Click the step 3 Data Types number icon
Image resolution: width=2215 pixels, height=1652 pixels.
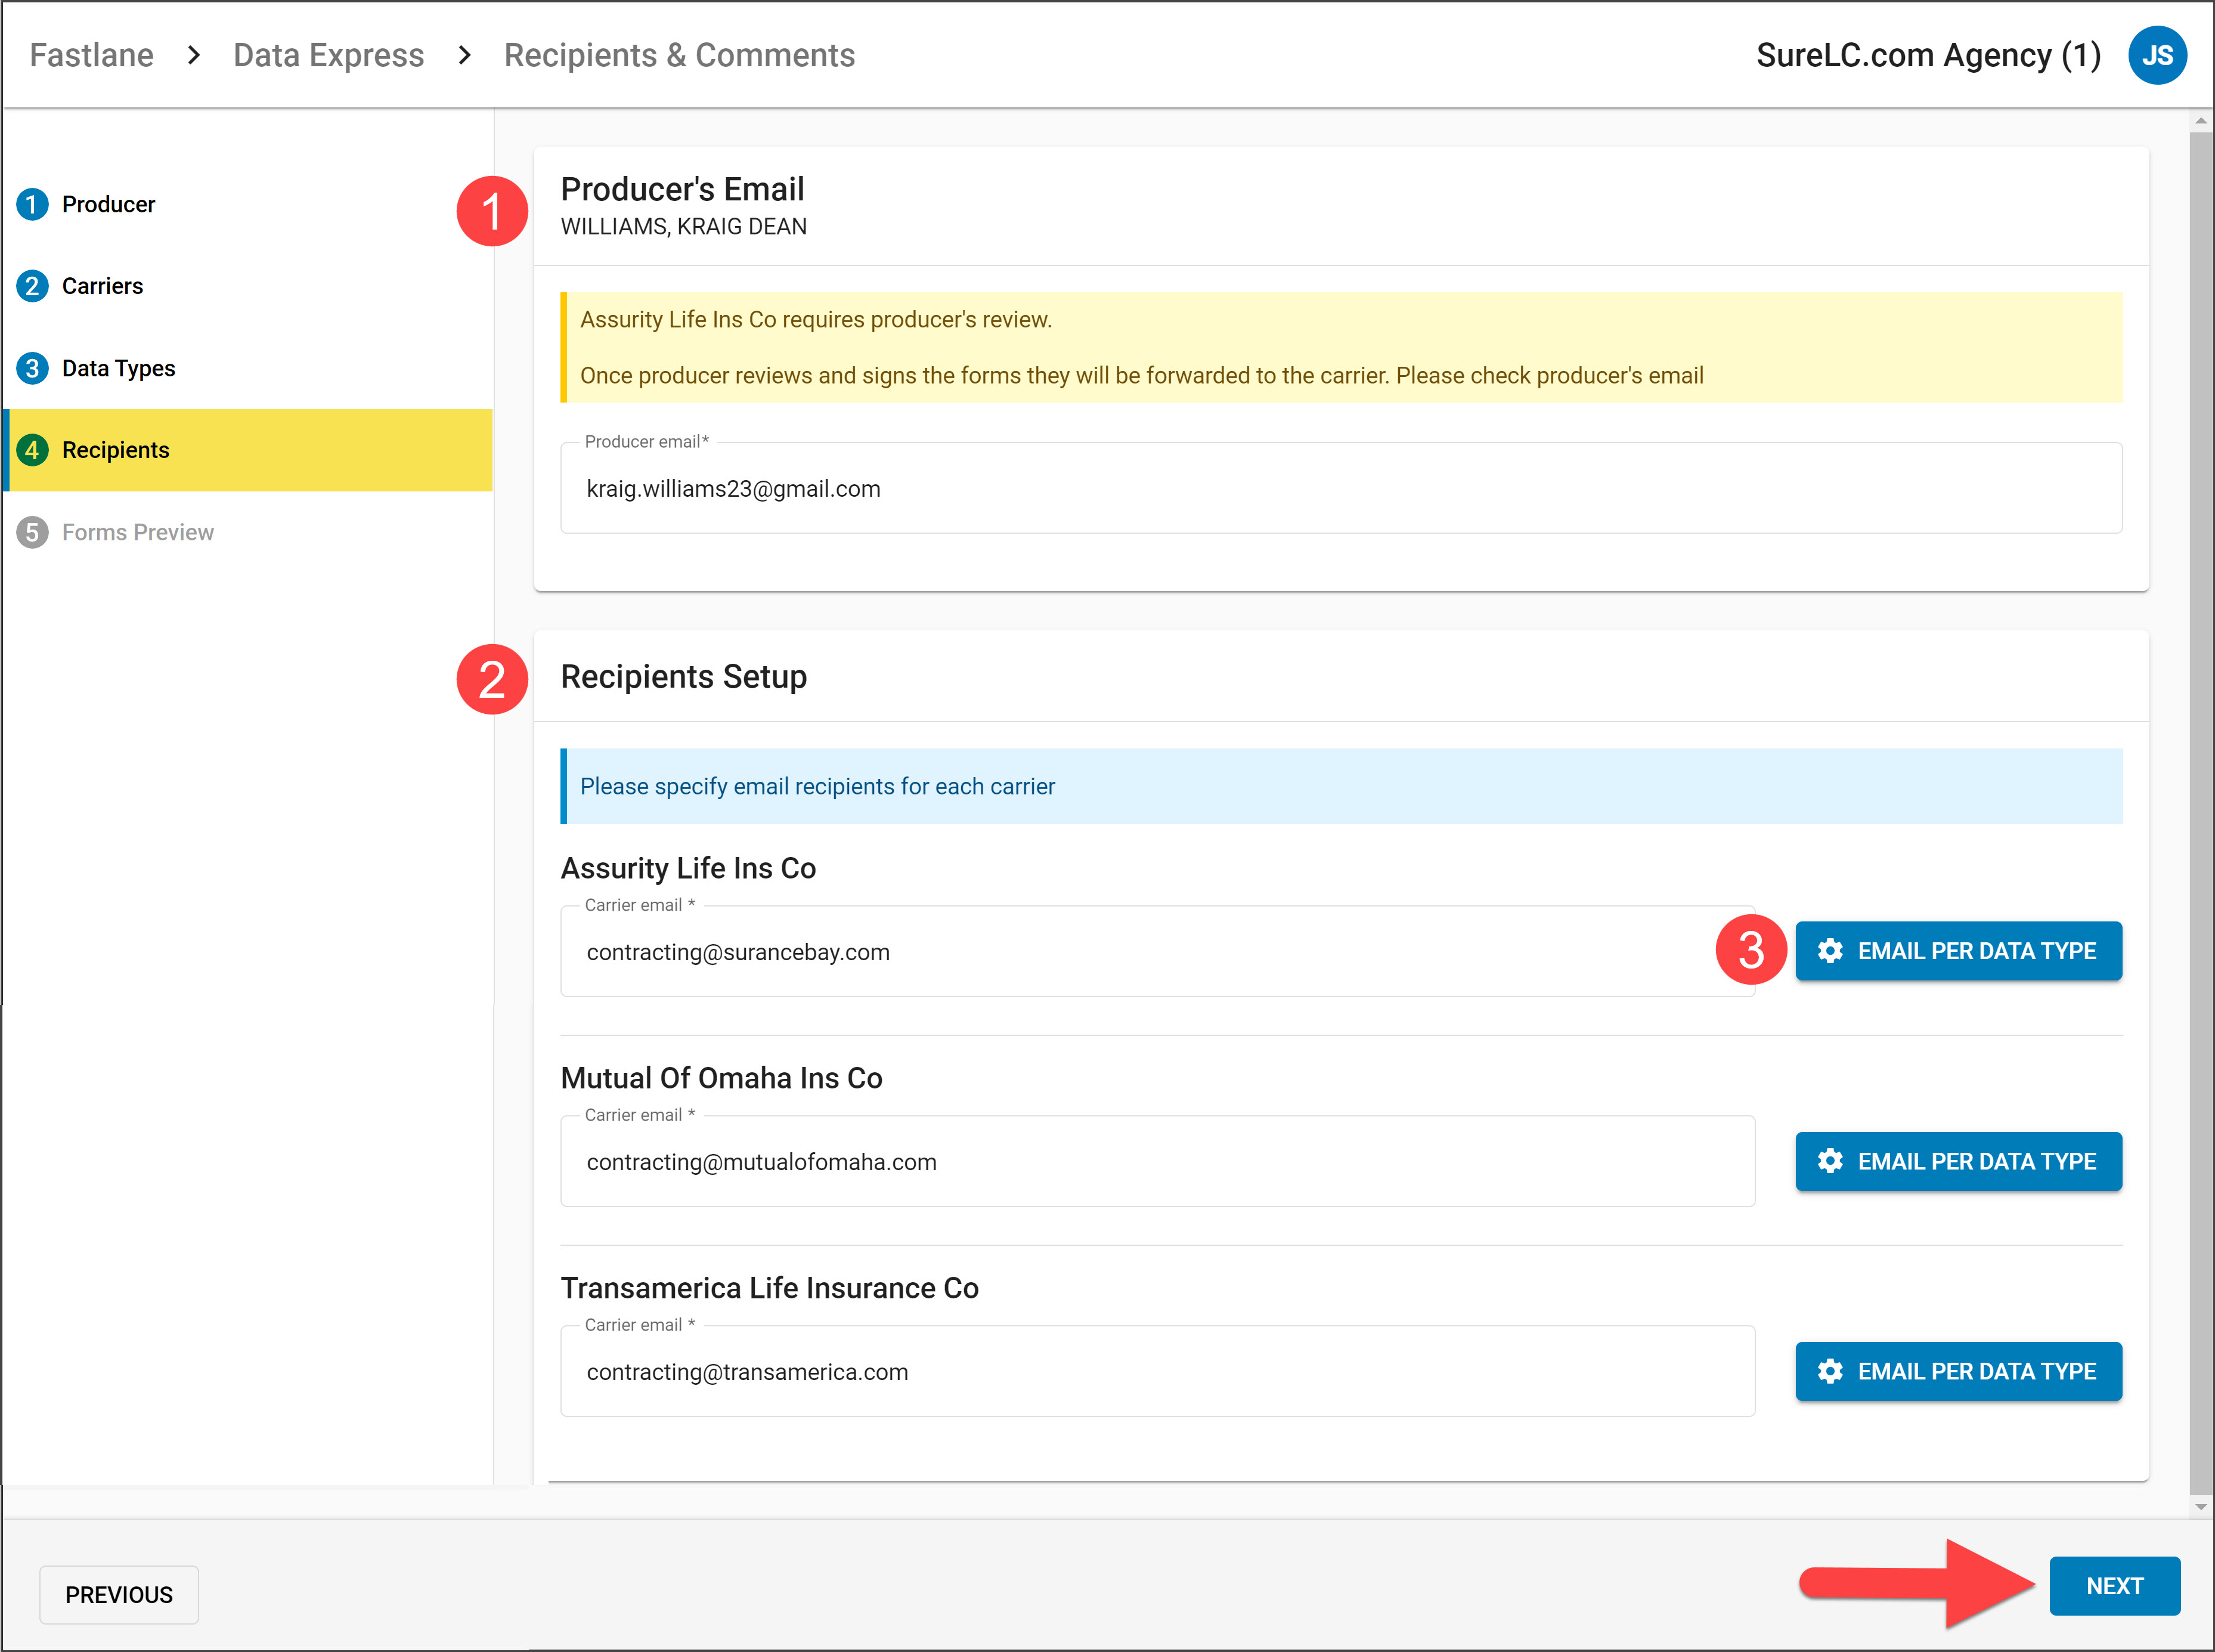[32, 368]
